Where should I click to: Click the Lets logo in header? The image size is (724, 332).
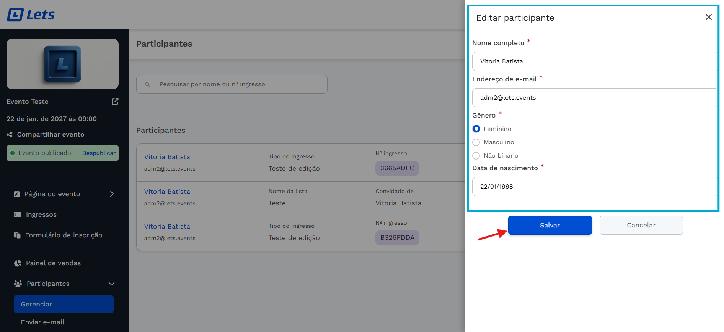click(x=31, y=15)
